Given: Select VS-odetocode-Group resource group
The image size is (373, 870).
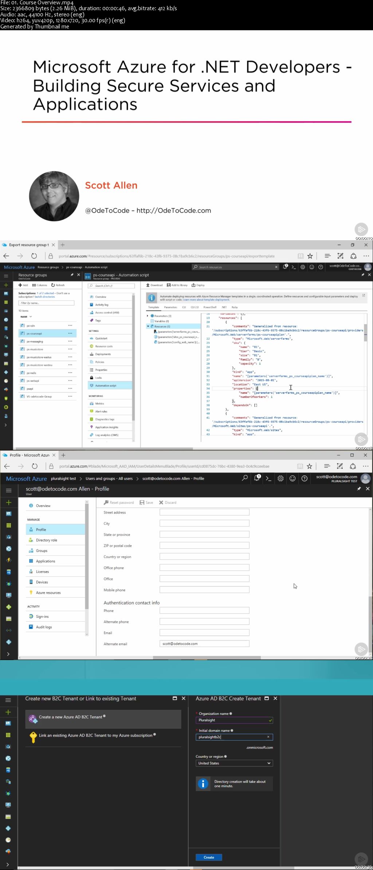Looking at the screenshot, I should coord(47,396).
